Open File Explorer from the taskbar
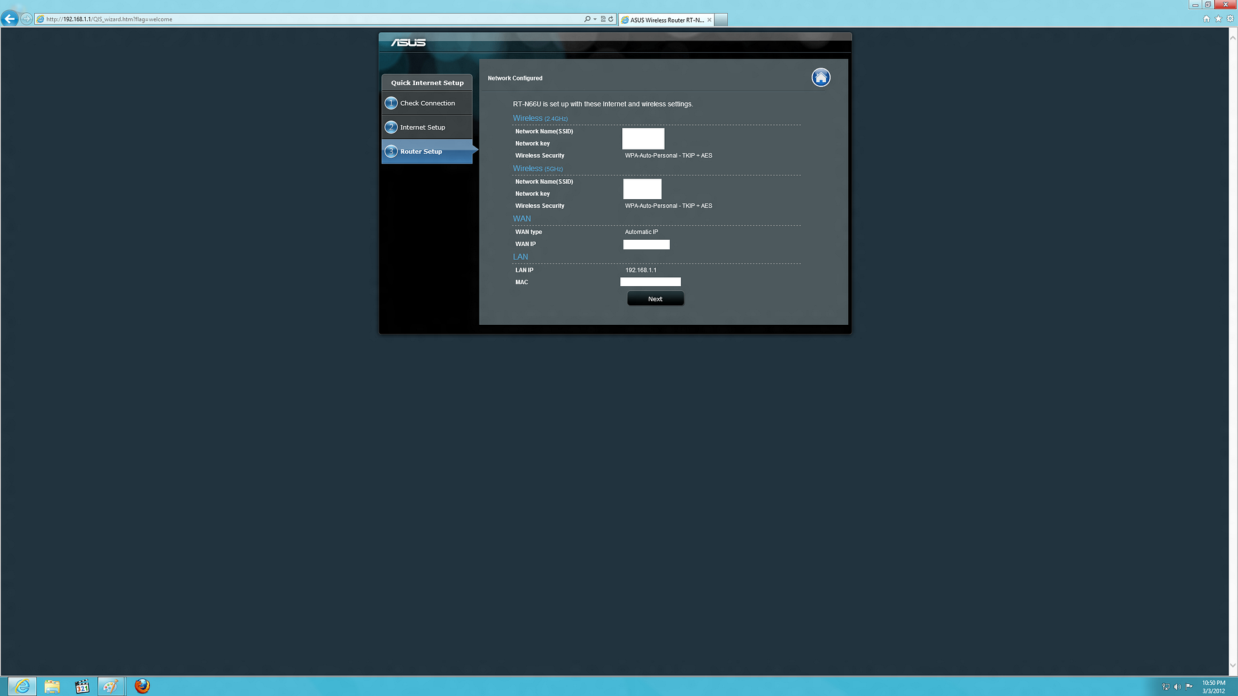The width and height of the screenshot is (1238, 696). (x=52, y=686)
